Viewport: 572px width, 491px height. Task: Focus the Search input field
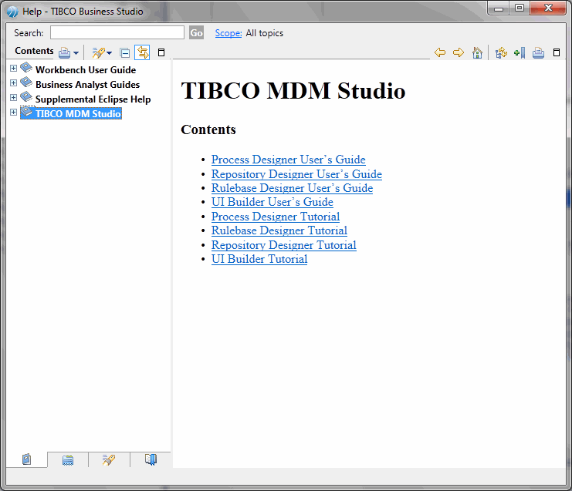tap(117, 32)
